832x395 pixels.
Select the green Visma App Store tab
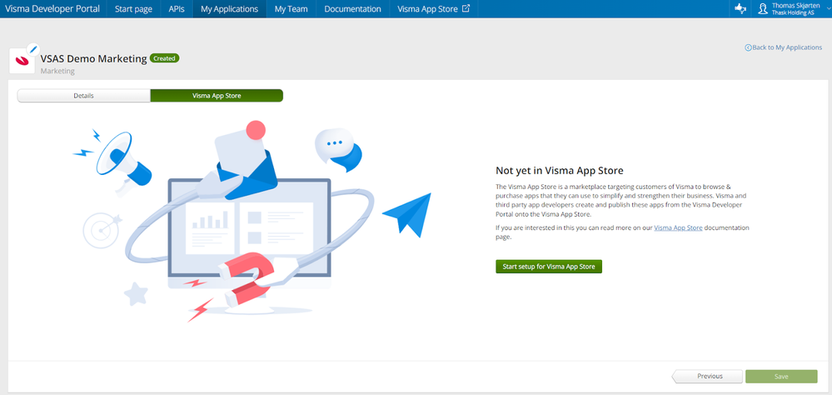point(217,96)
